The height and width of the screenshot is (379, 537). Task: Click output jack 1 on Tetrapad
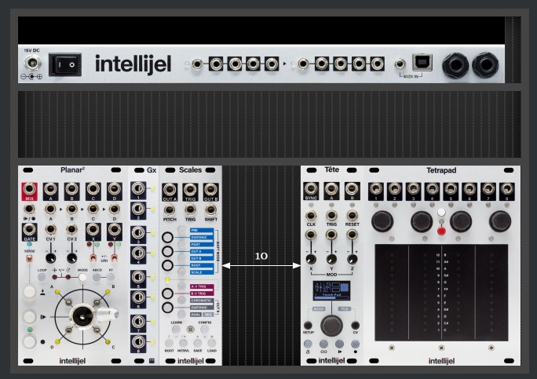click(376, 191)
